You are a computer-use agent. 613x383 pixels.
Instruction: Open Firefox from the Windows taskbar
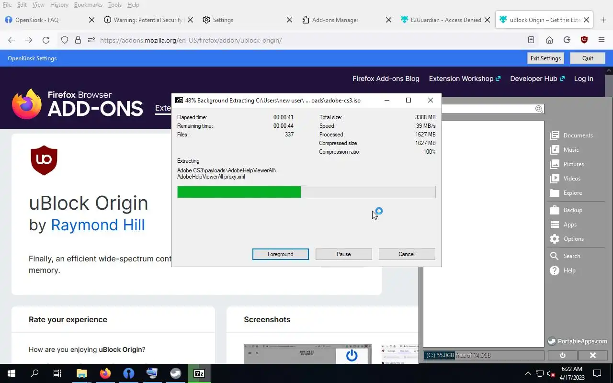tap(105, 373)
